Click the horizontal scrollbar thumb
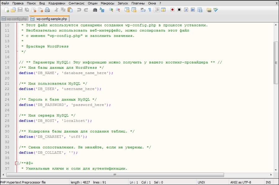279x185 pixels. (x=115, y=175)
